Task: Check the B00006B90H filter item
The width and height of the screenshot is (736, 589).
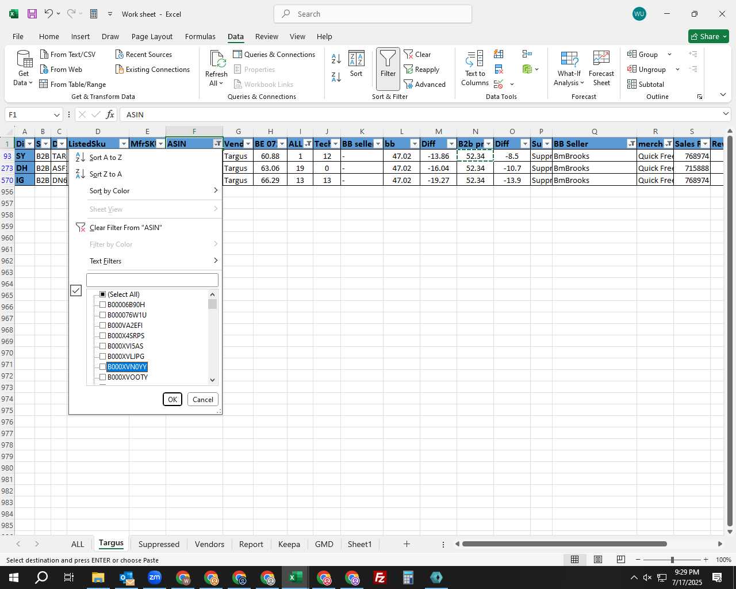Action: pos(103,305)
